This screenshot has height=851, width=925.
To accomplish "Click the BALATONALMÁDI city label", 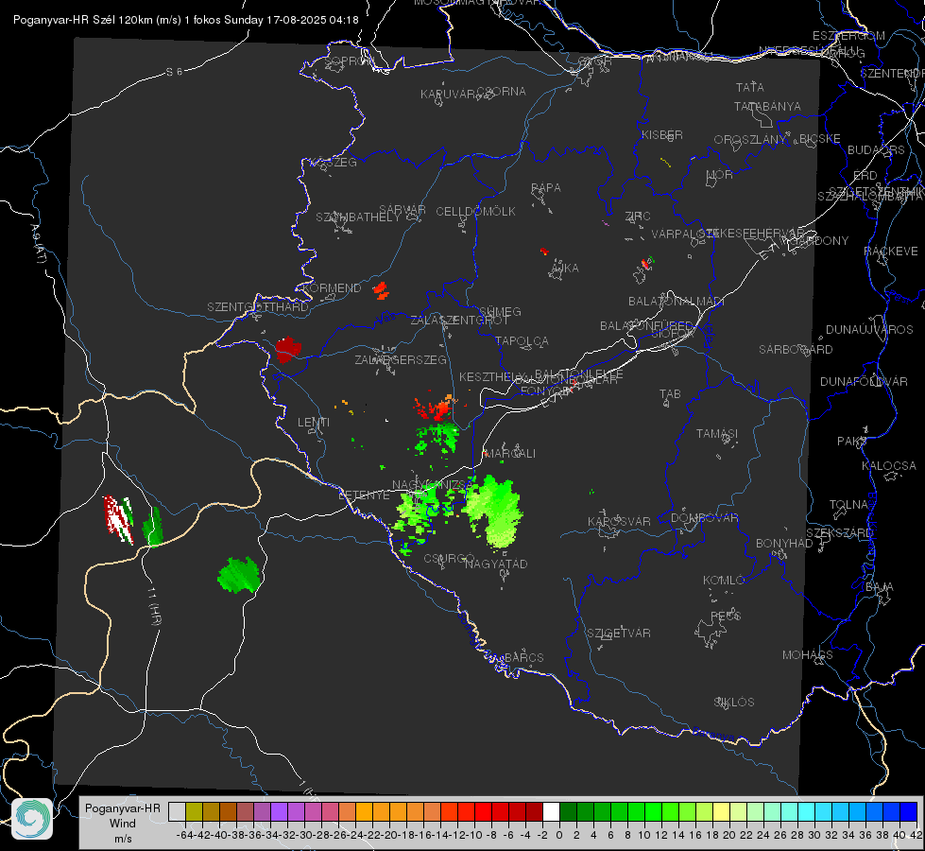I will click(x=677, y=302).
